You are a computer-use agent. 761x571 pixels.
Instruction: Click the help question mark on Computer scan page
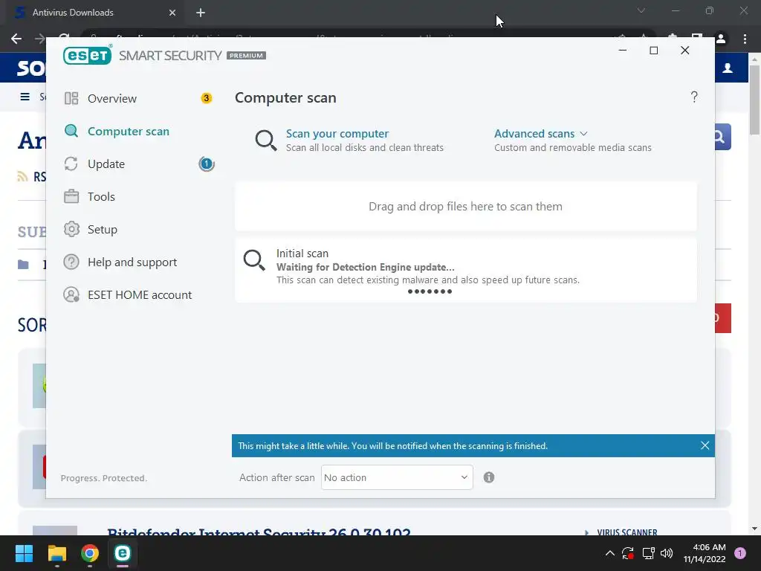[x=694, y=97]
